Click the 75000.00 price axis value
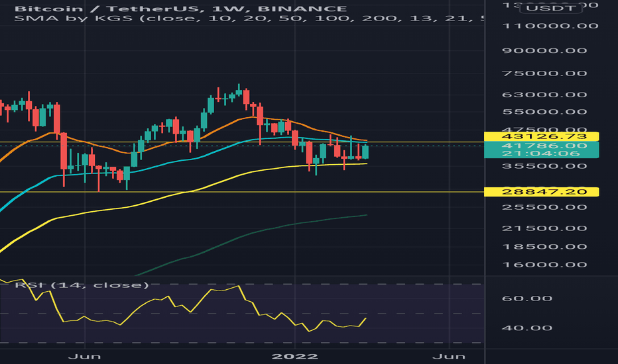 (544, 73)
